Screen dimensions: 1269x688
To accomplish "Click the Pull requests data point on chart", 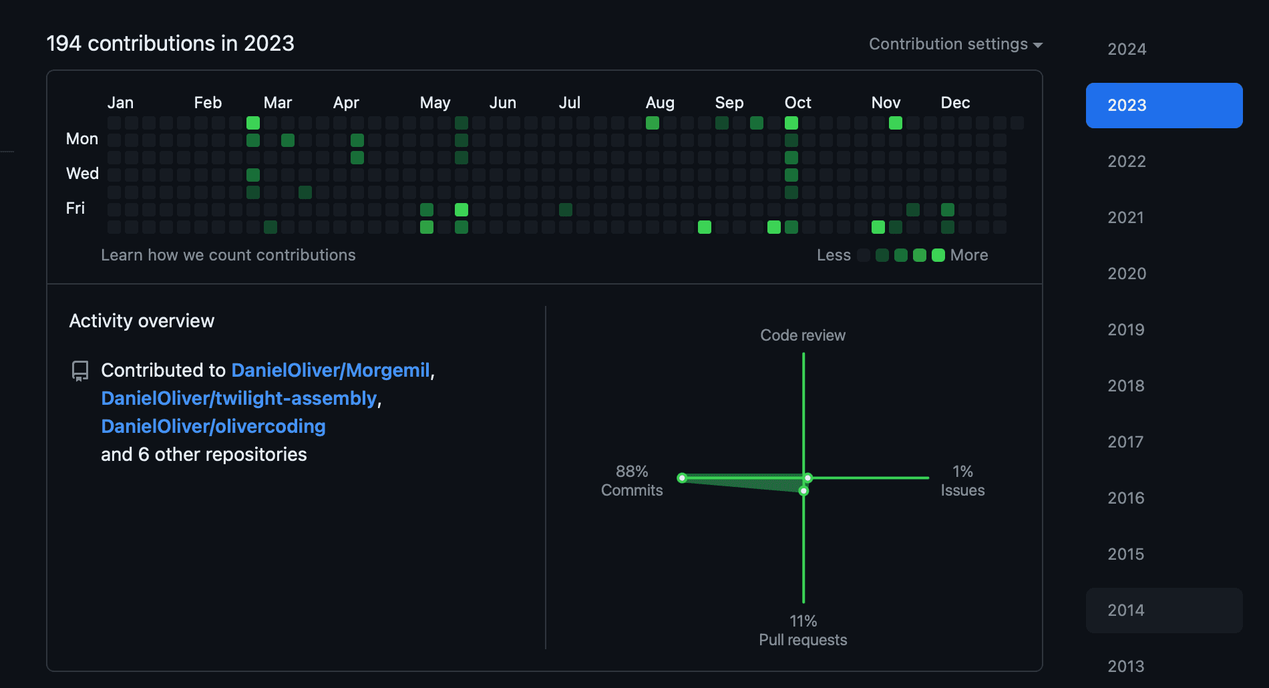I will tap(803, 491).
